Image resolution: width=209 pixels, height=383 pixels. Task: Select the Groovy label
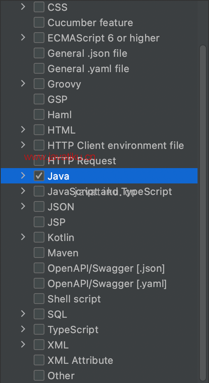(x=64, y=84)
